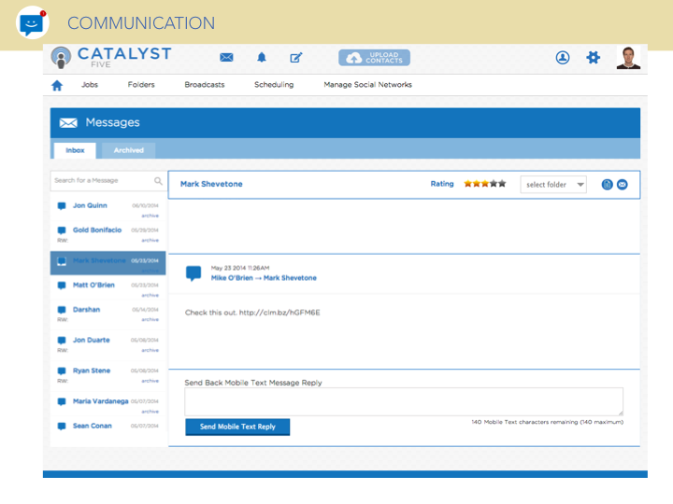This screenshot has width=673, height=504.
Task: Archive the Maria Vardanega message
Action: tap(150, 412)
